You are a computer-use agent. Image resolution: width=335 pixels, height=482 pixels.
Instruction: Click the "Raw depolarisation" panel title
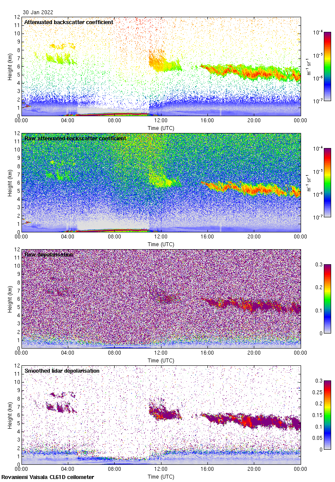[x=49, y=254]
